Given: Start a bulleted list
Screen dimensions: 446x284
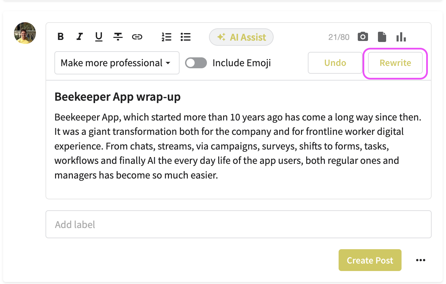Looking at the screenshot, I should pos(186,37).
